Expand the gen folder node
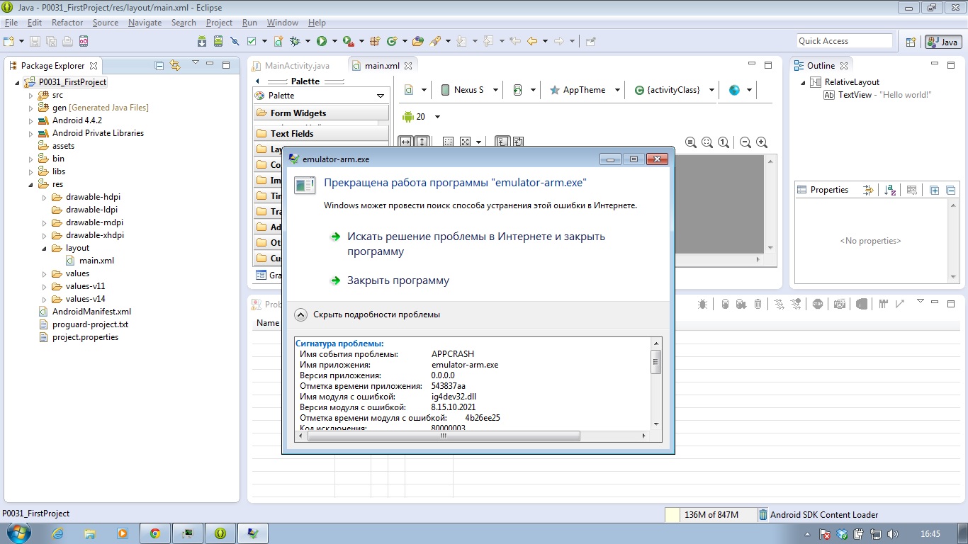The image size is (968, 544). point(30,108)
